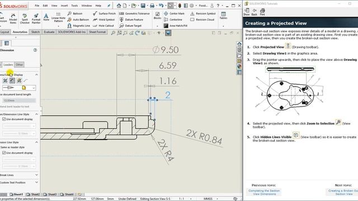Screen dimensions: 358x201
Task: Toggle Use document display under Extension Line Style
Action: pyautogui.click(x=17, y=153)
